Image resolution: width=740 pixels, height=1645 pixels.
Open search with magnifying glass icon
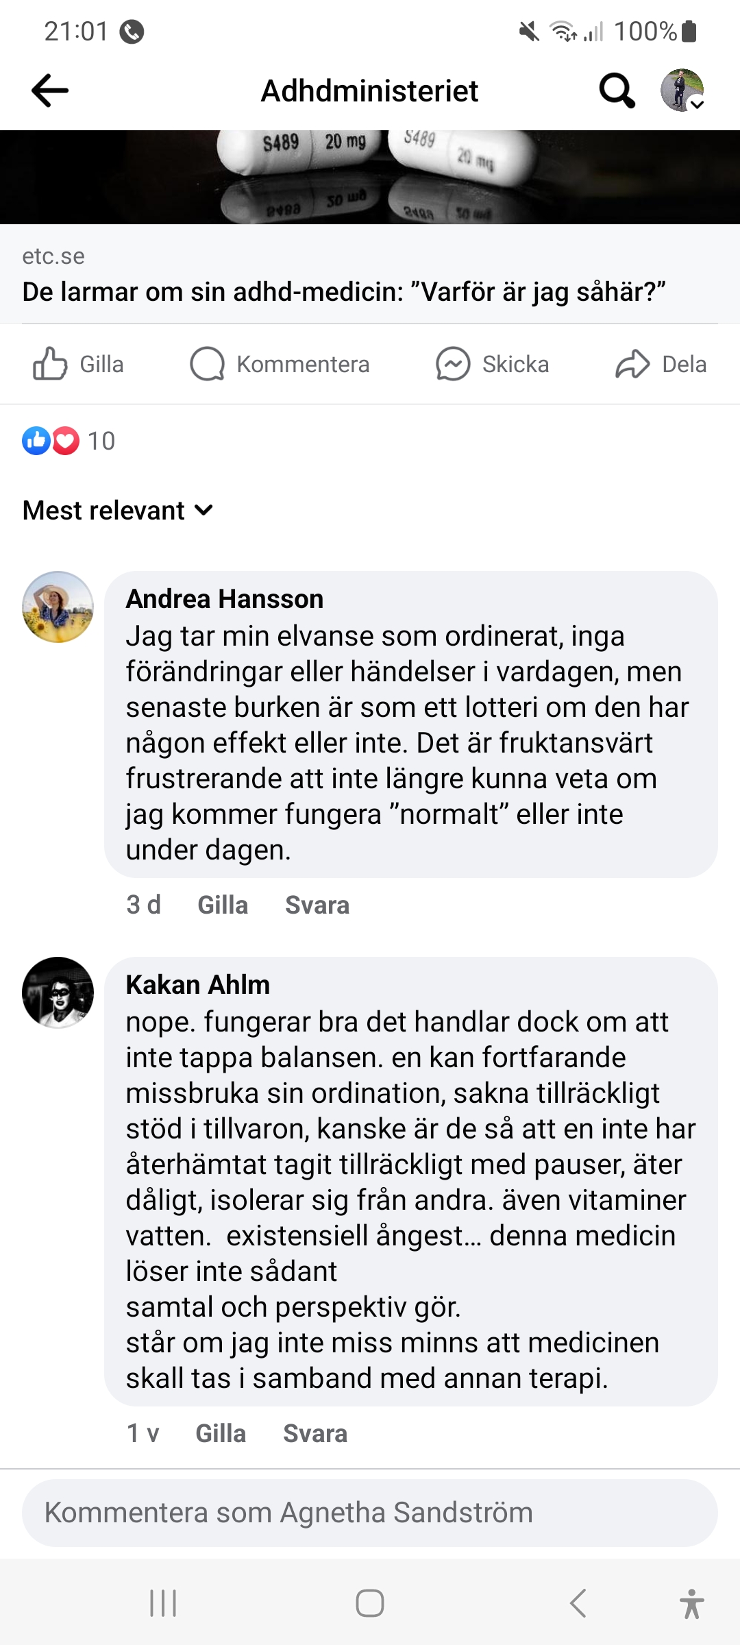pos(617,90)
